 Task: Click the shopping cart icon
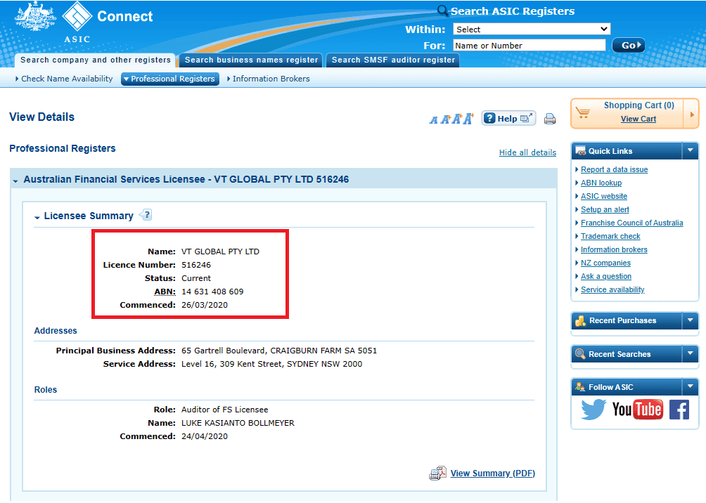click(x=583, y=112)
